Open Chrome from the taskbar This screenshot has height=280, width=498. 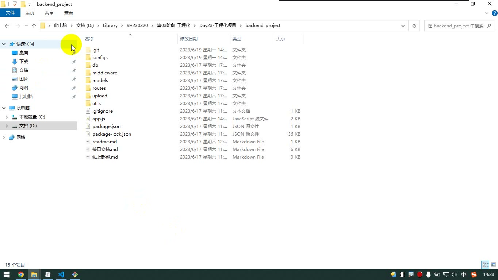[x=21, y=275]
